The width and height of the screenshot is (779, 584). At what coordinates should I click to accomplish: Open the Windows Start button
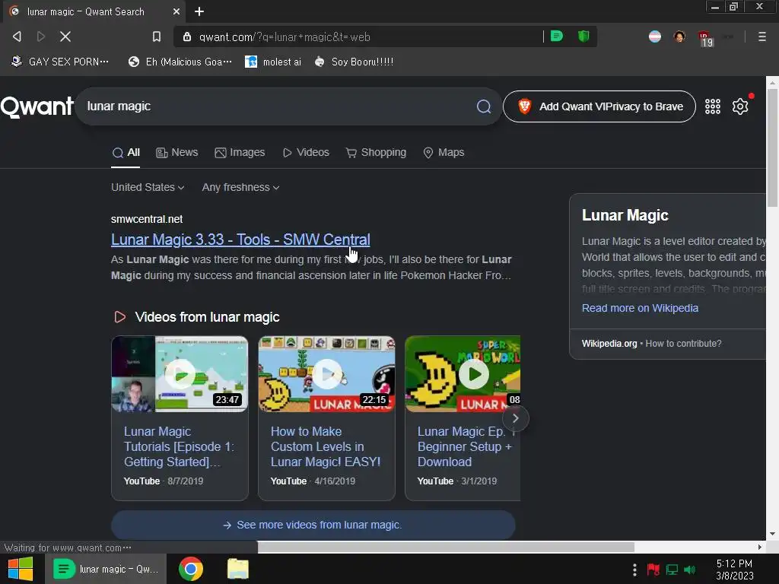point(21,569)
